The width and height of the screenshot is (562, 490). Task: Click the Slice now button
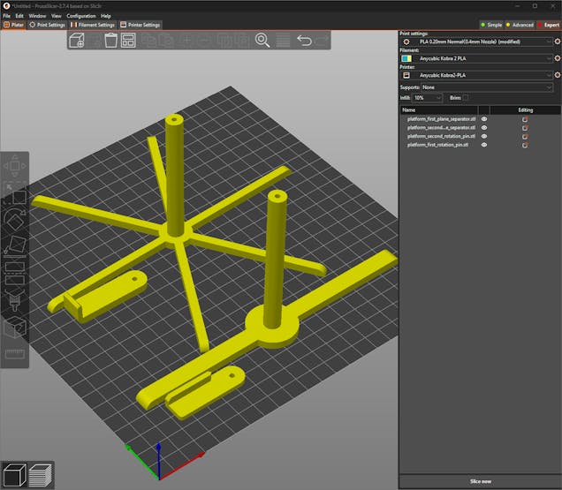point(480,480)
